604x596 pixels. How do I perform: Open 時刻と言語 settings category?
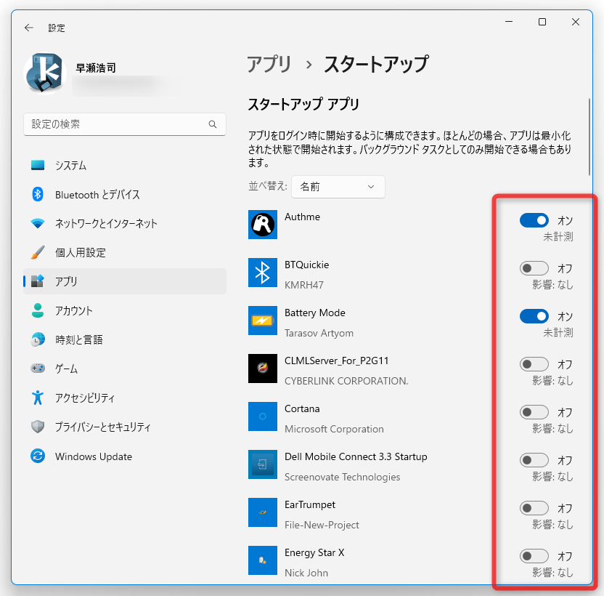125,339
